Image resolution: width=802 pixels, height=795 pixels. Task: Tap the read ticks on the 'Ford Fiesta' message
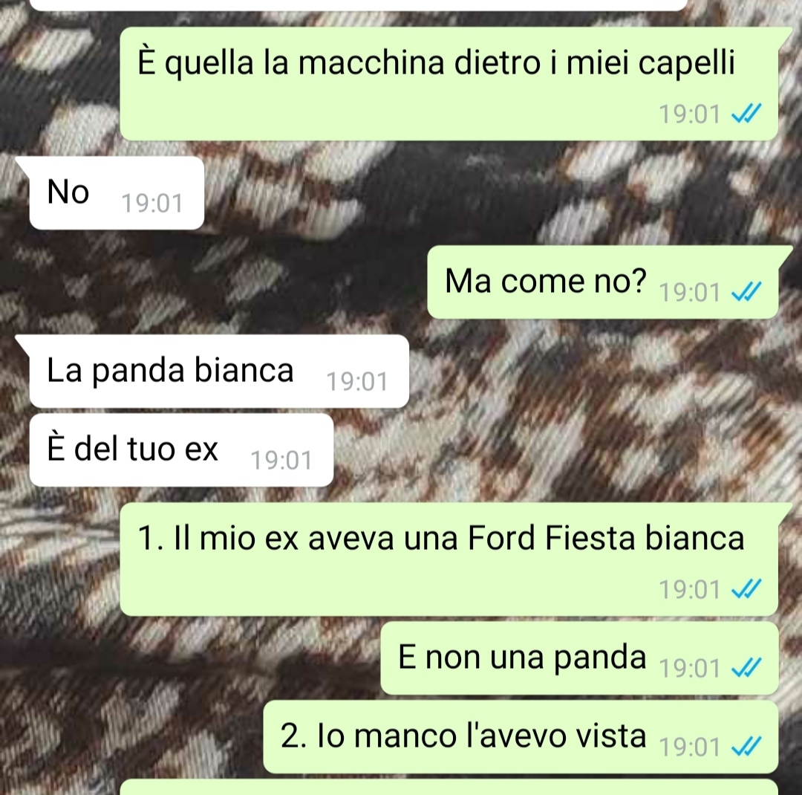point(746,588)
